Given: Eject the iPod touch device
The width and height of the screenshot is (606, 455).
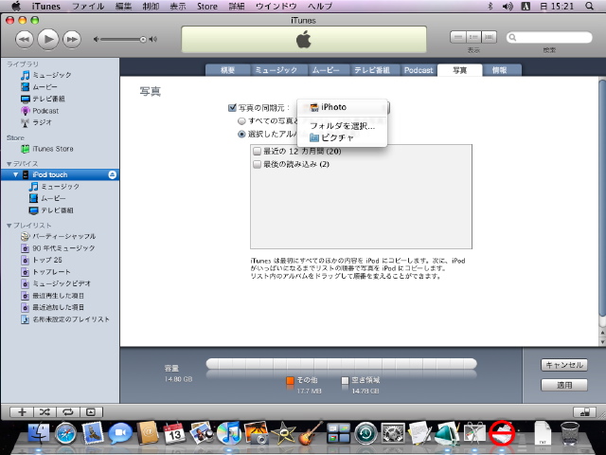Looking at the screenshot, I should pos(112,174).
